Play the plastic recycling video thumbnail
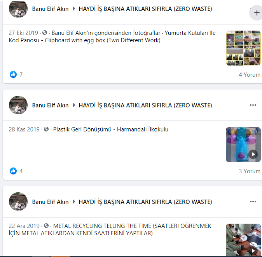 (x=243, y=145)
